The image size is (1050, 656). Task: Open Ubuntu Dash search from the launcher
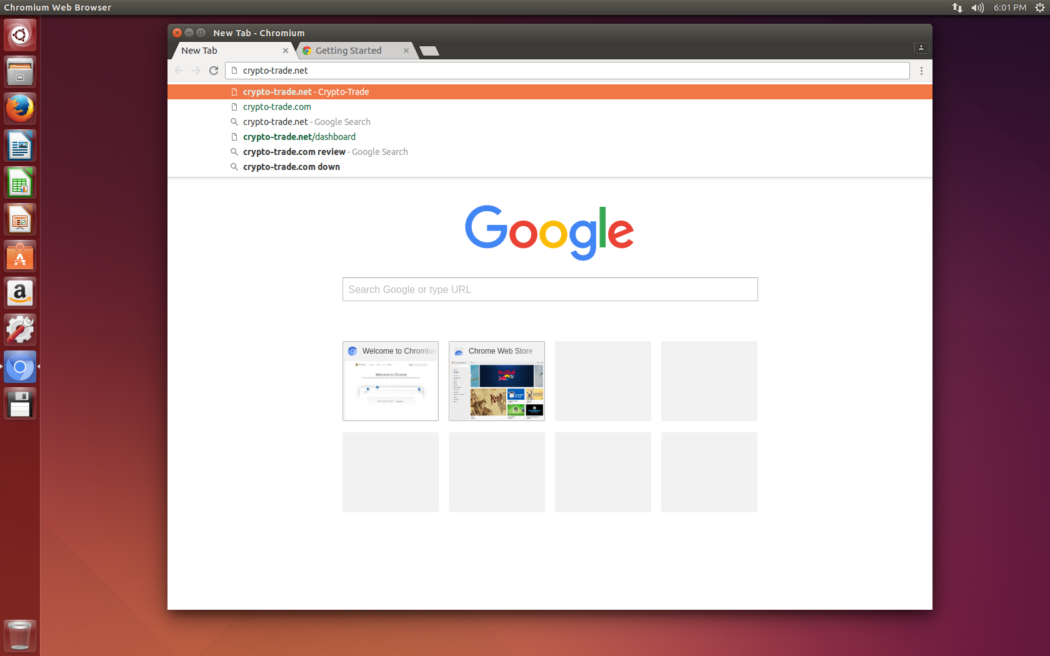(x=20, y=35)
